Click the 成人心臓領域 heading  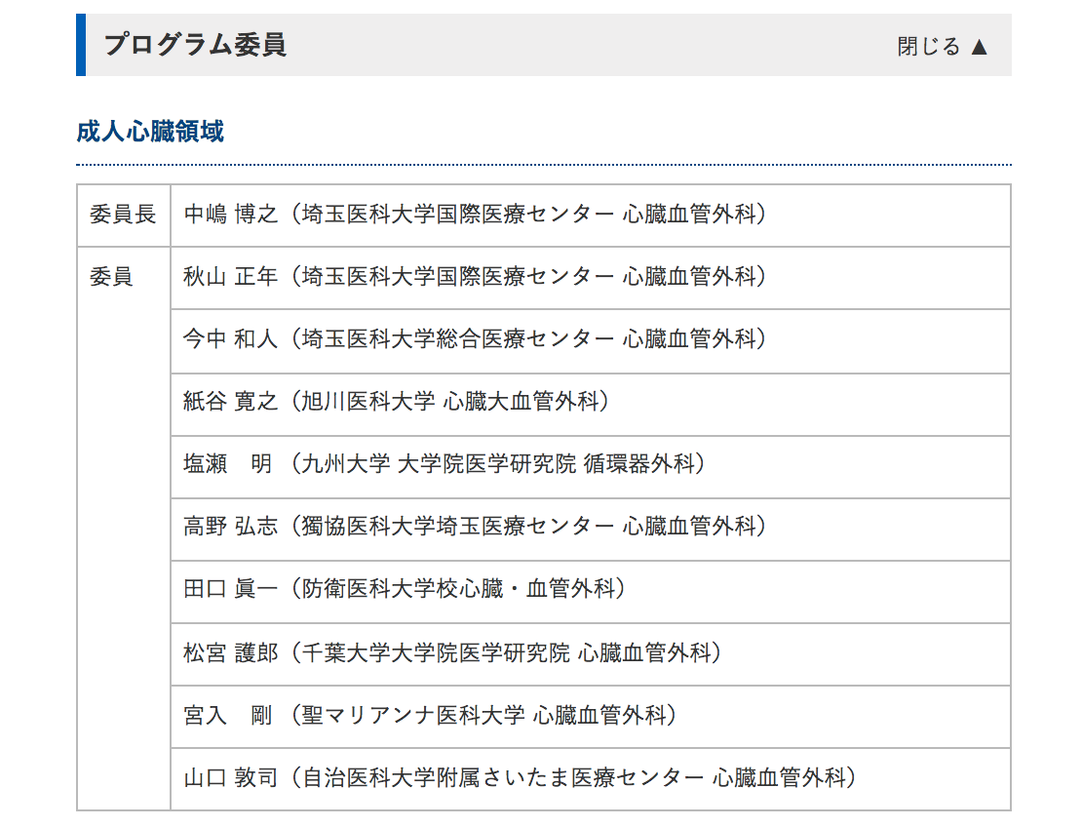[x=150, y=132]
